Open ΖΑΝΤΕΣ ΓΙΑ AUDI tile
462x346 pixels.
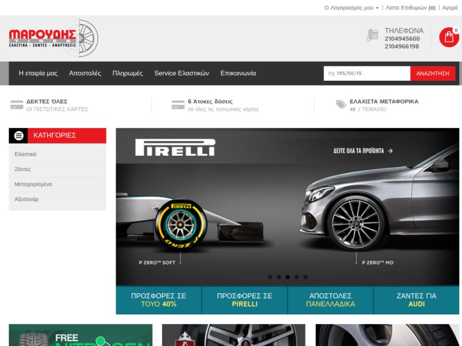(416, 300)
